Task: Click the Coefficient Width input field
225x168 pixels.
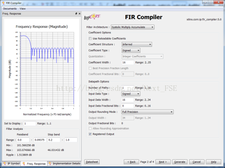Action: tap(128, 62)
